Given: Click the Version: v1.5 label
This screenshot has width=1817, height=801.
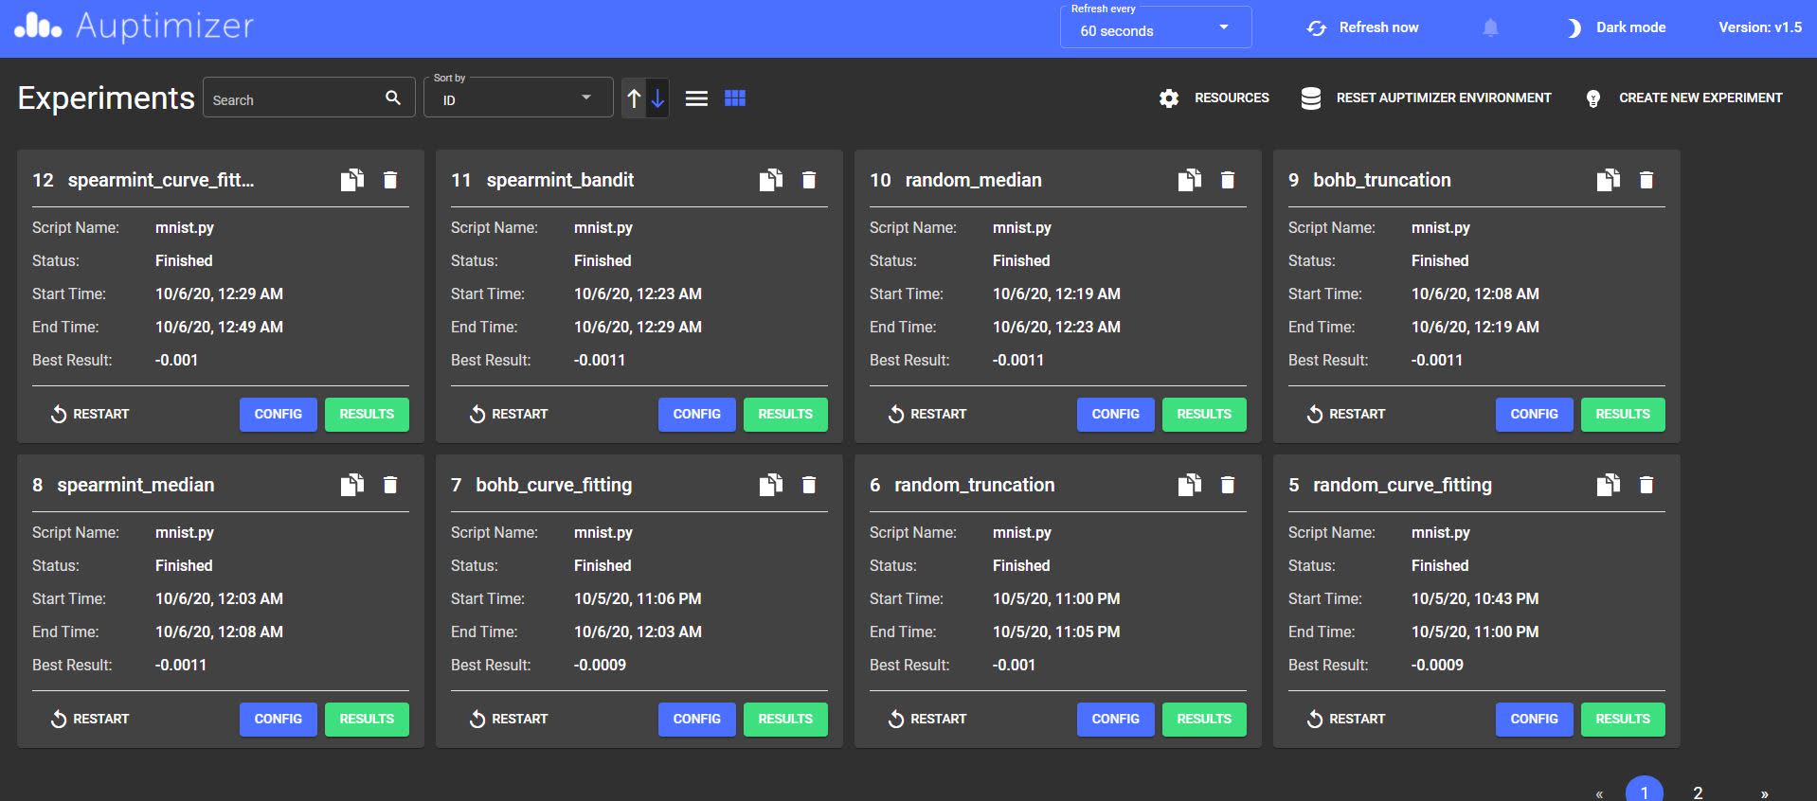Looking at the screenshot, I should click(x=1760, y=27).
